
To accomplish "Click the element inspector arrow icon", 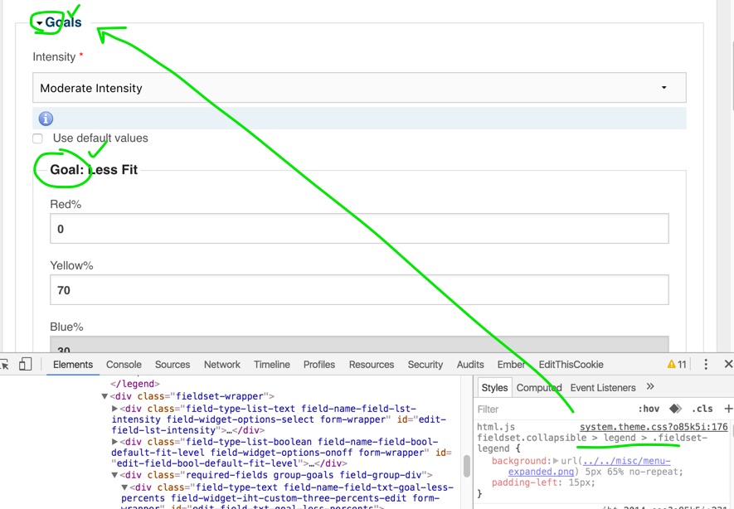I will (x=4, y=365).
